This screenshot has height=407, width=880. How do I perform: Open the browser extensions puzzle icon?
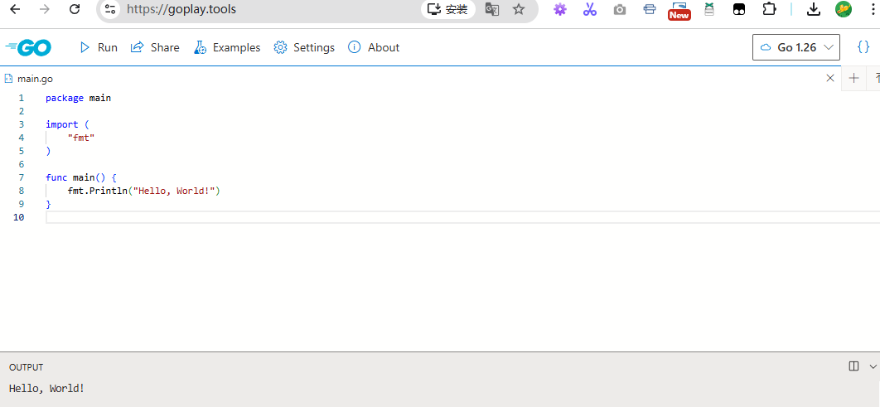pos(769,9)
